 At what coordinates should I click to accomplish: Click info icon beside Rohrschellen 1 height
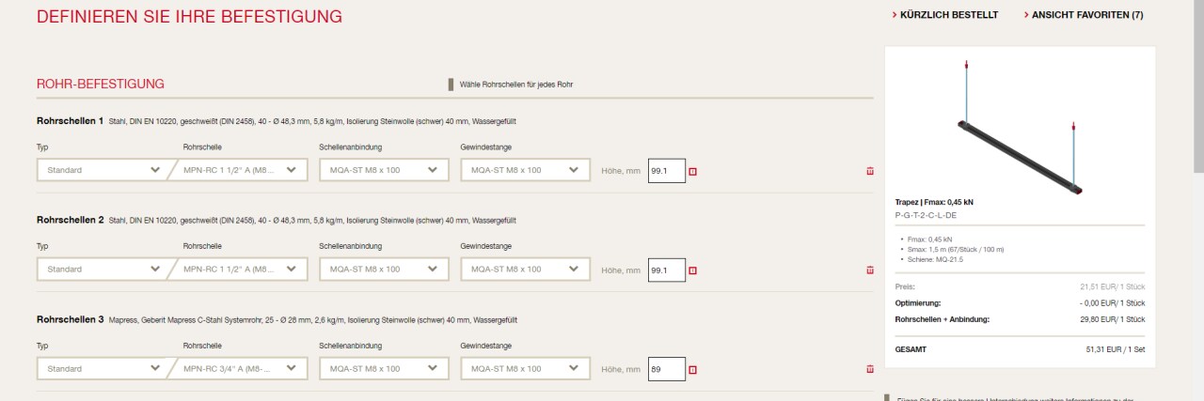pyautogui.click(x=693, y=171)
